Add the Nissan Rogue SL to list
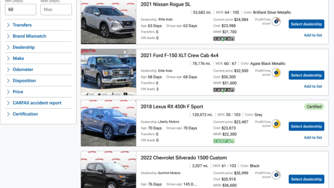 coord(313,35)
